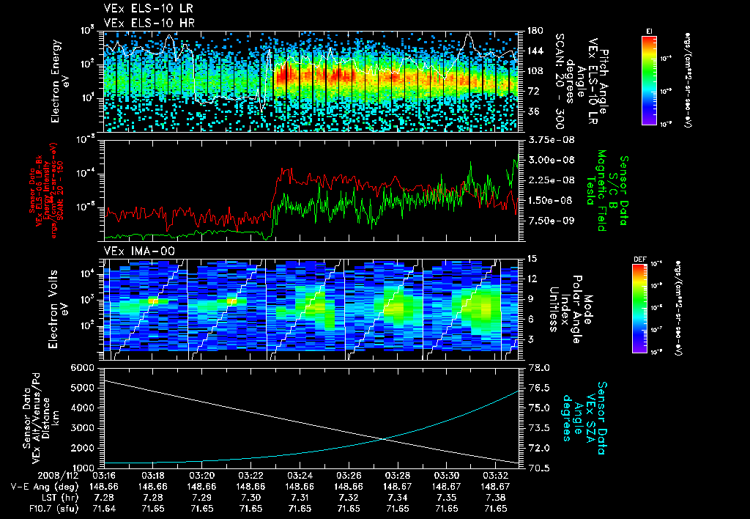The width and height of the screenshot is (750, 519).
Task: Click the LST value '7.29'
Action: pyautogui.click(x=202, y=498)
